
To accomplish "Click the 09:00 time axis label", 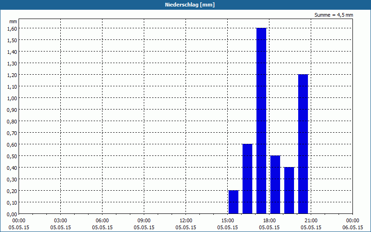I will pyautogui.click(x=144, y=221).
